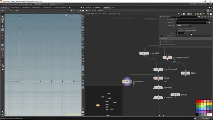The image size is (213, 120).
Task: Click the viewport lock icon beside Right
Action: [x=66, y=15]
